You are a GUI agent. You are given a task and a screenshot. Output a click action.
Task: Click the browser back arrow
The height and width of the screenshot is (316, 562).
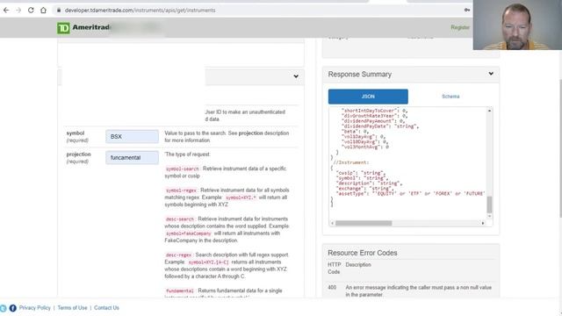coord(6,10)
